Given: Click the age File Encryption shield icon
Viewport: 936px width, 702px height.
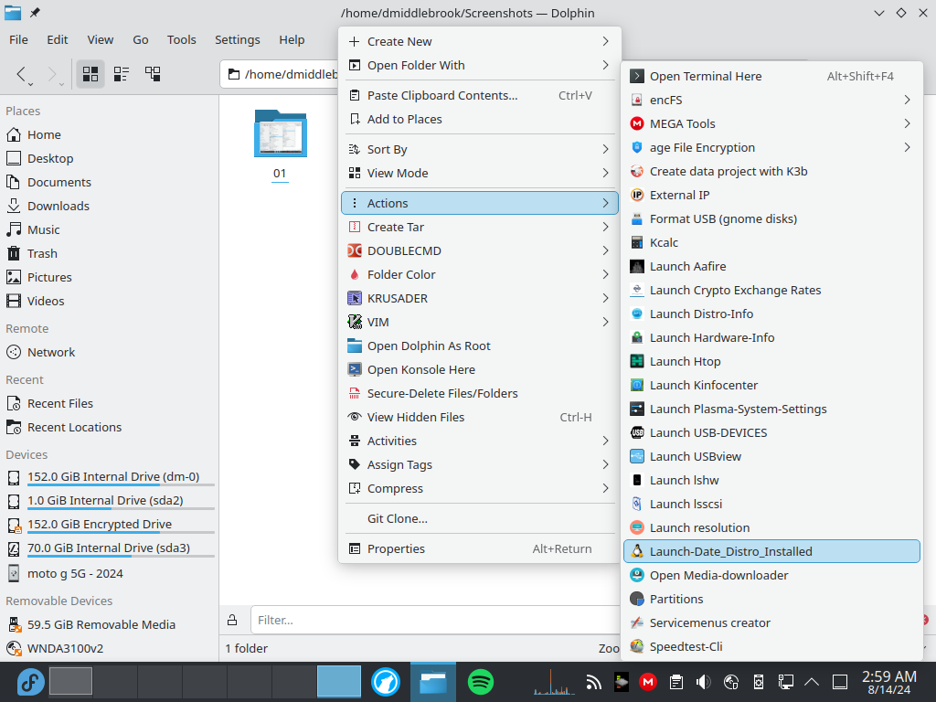Looking at the screenshot, I should (637, 147).
